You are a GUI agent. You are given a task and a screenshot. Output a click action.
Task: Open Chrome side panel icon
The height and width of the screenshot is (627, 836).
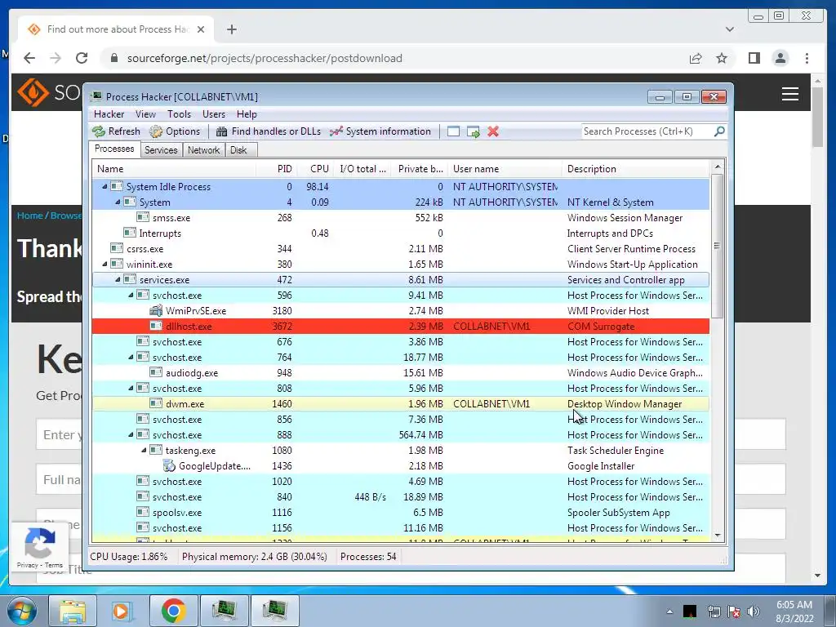(x=754, y=58)
